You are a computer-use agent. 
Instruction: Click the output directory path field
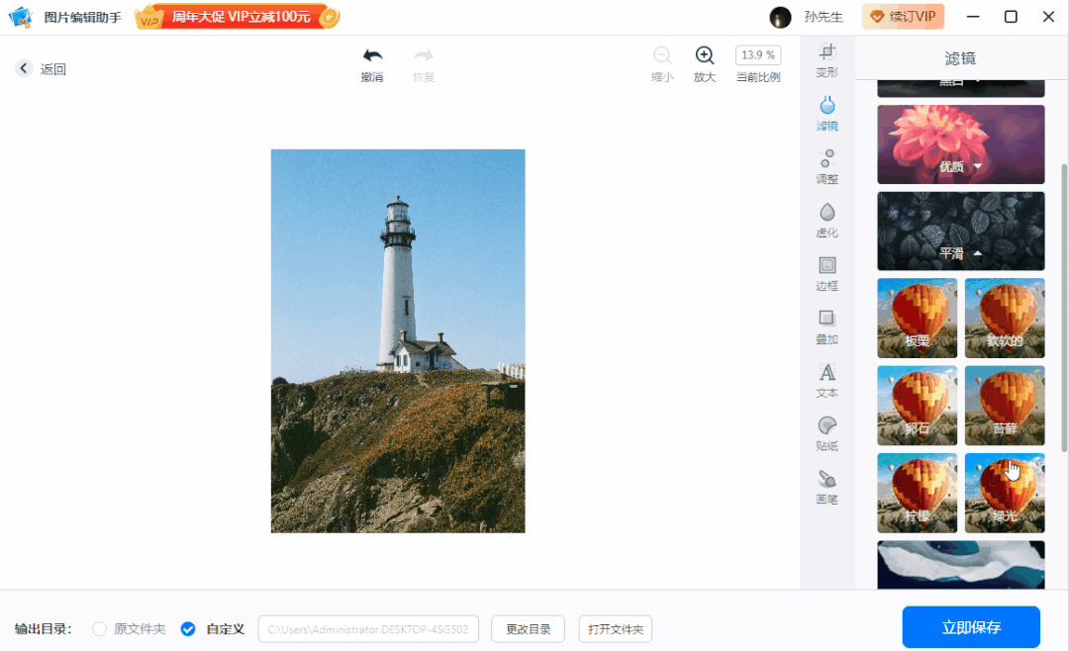point(368,629)
